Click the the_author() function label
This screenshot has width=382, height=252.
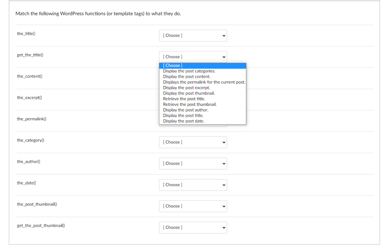(28, 161)
